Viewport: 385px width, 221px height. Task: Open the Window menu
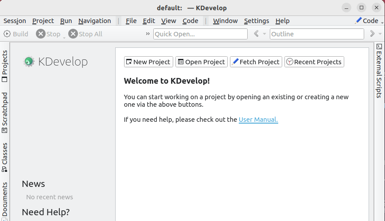[225, 21]
